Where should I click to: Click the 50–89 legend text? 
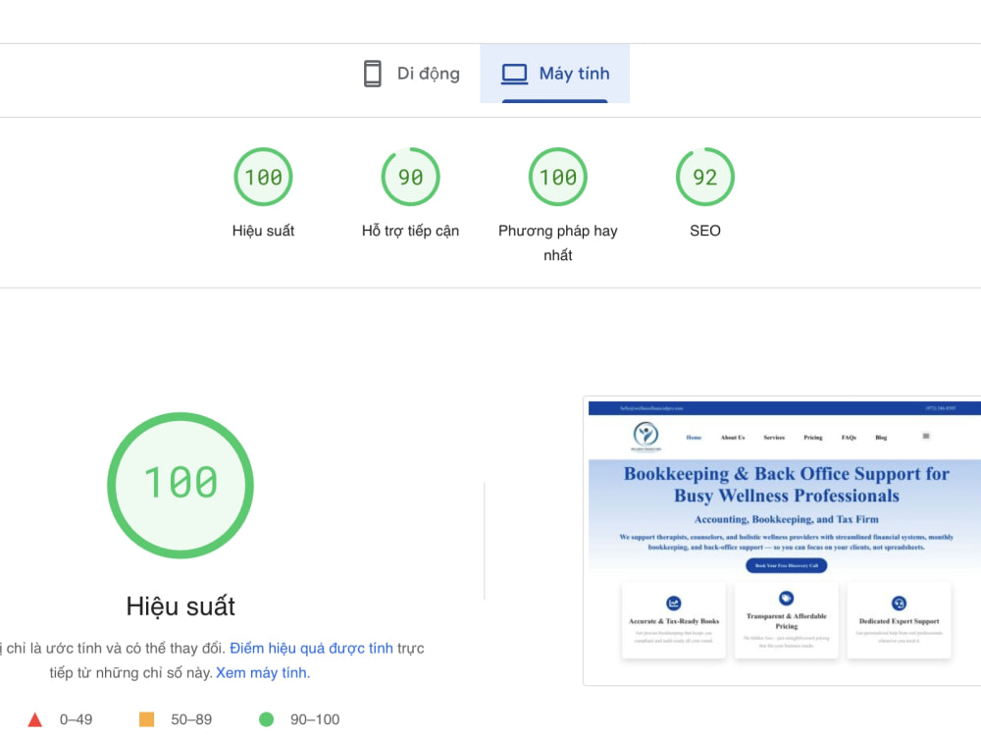pos(191,719)
